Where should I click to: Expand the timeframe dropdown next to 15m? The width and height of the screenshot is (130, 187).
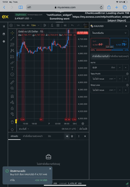(x=38, y=25)
